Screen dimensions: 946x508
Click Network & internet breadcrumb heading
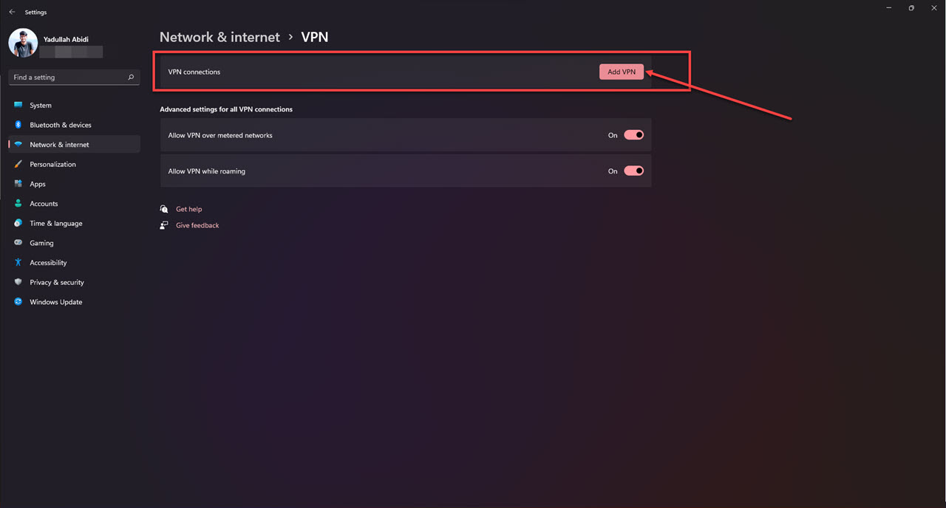220,37
